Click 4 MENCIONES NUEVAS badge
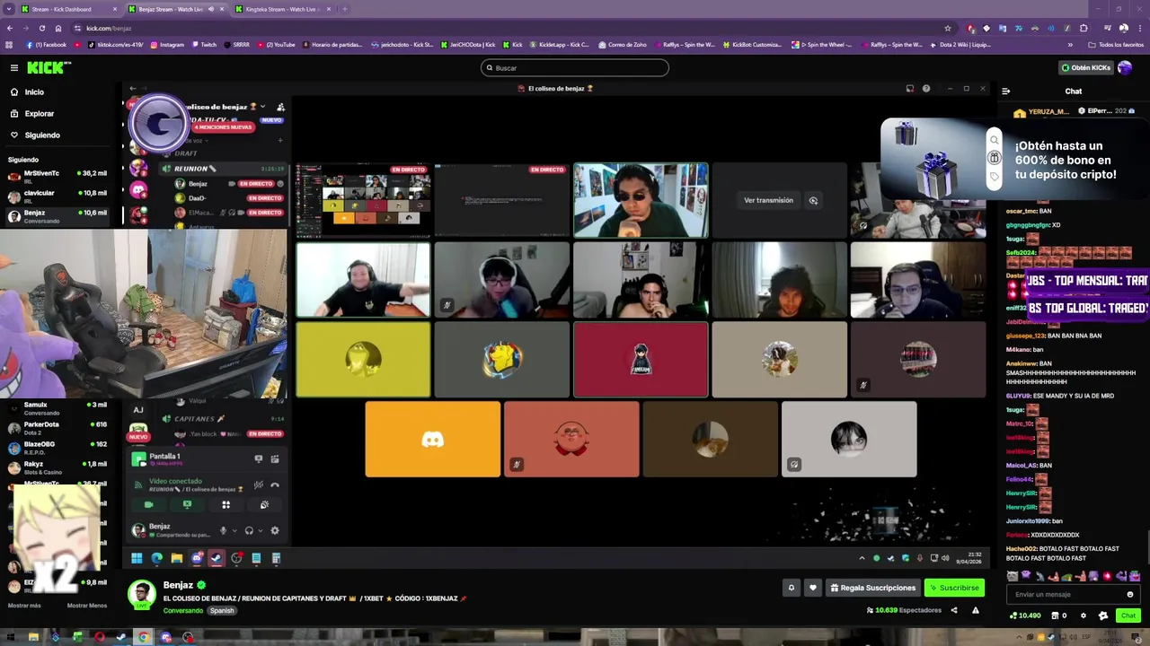The width and height of the screenshot is (1150, 646). pyautogui.click(x=223, y=127)
